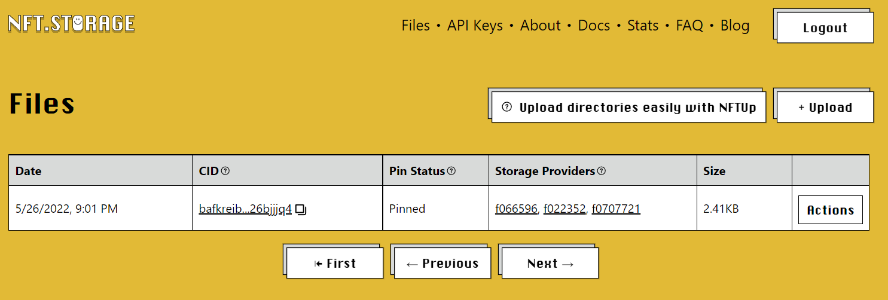View the Stats page
The height and width of the screenshot is (300, 888).
pos(643,26)
